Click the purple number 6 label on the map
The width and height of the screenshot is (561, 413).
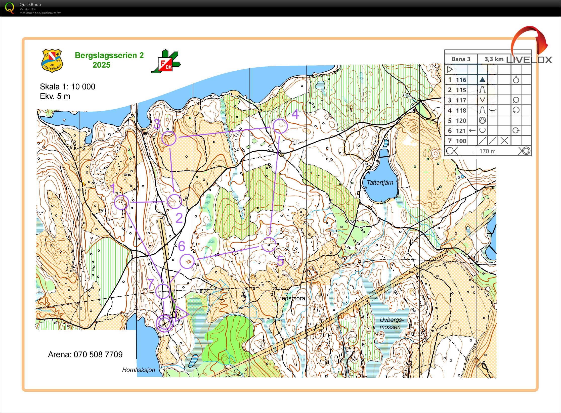pyautogui.click(x=182, y=246)
